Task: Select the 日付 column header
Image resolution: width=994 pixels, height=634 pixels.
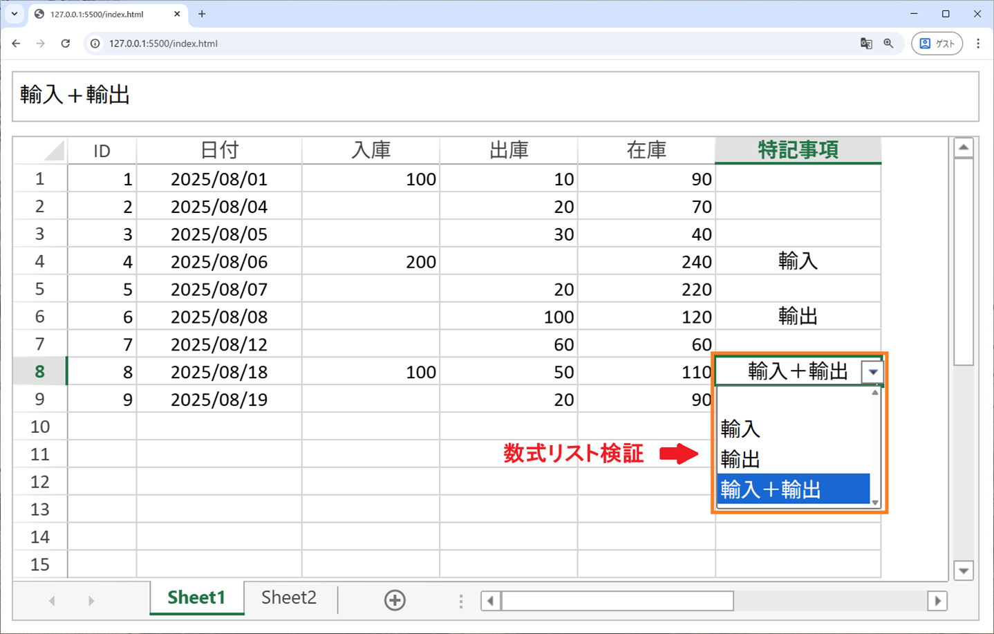Action: pyautogui.click(x=219, y=150)
